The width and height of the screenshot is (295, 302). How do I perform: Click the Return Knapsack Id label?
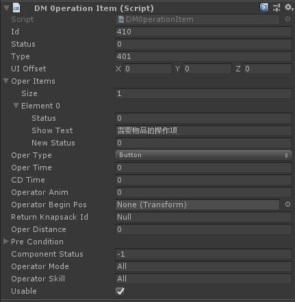[49, 217]
